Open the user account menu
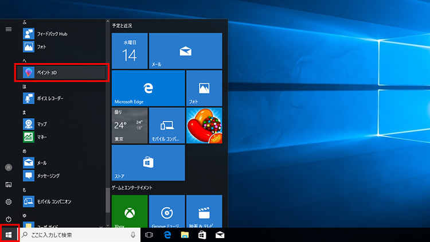Screen dimensions: 430x242 (9, 167)
